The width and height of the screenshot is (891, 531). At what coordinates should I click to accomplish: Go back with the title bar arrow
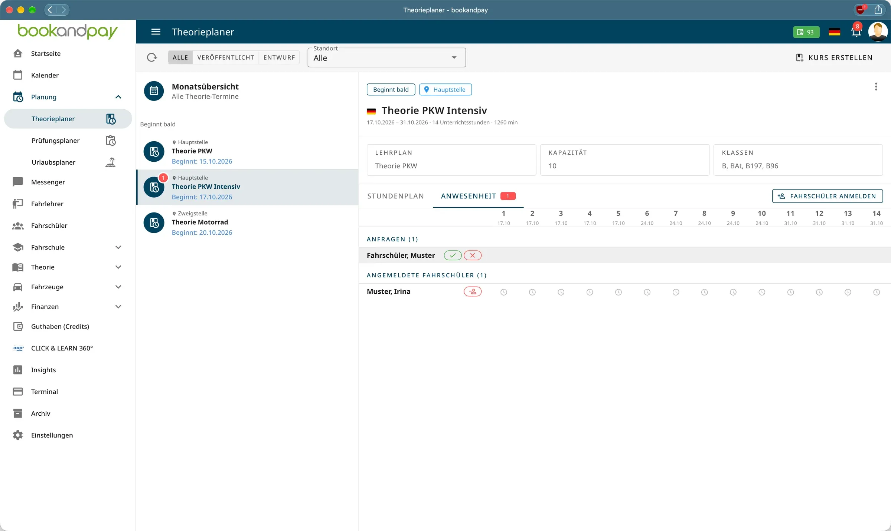click(x=50, y=10)
